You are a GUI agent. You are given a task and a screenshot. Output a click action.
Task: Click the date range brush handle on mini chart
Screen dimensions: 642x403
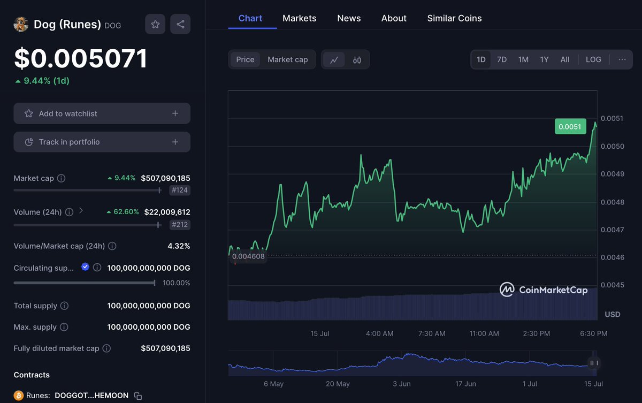(x=593, y=363)
